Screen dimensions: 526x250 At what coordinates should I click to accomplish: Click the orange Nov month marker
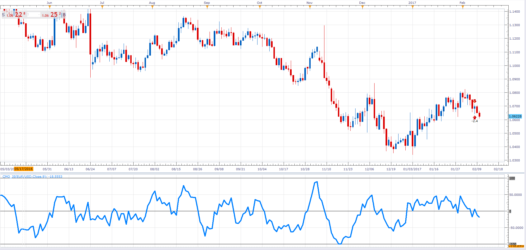(310, 7)
